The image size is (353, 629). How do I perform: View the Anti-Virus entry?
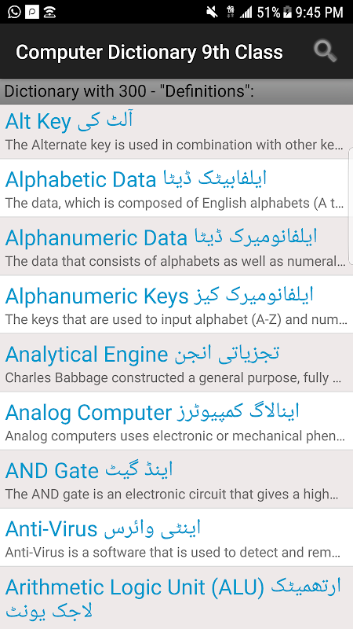176,538
